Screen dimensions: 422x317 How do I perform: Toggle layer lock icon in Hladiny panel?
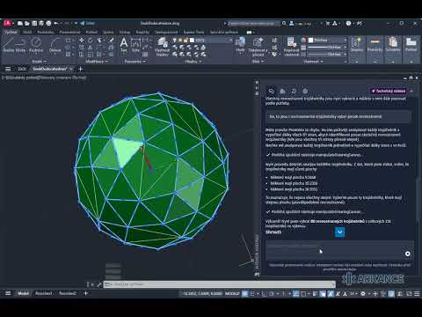[186, 41]
